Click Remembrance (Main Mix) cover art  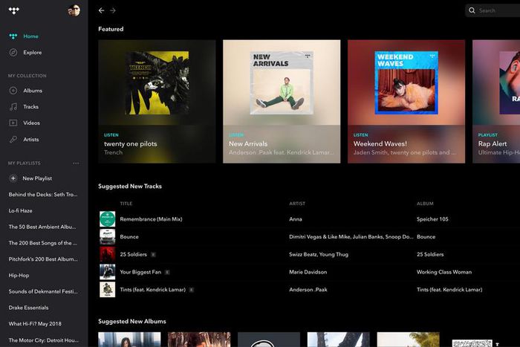click(108, 219)
